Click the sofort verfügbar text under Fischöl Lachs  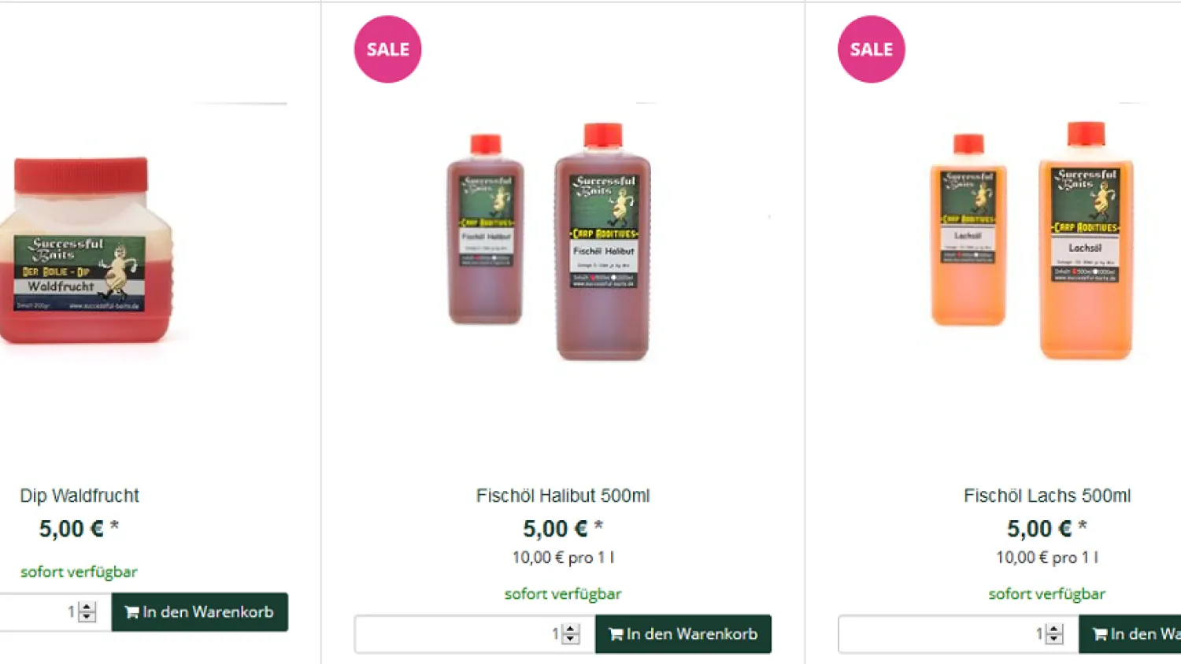[x=1047, y=594]
